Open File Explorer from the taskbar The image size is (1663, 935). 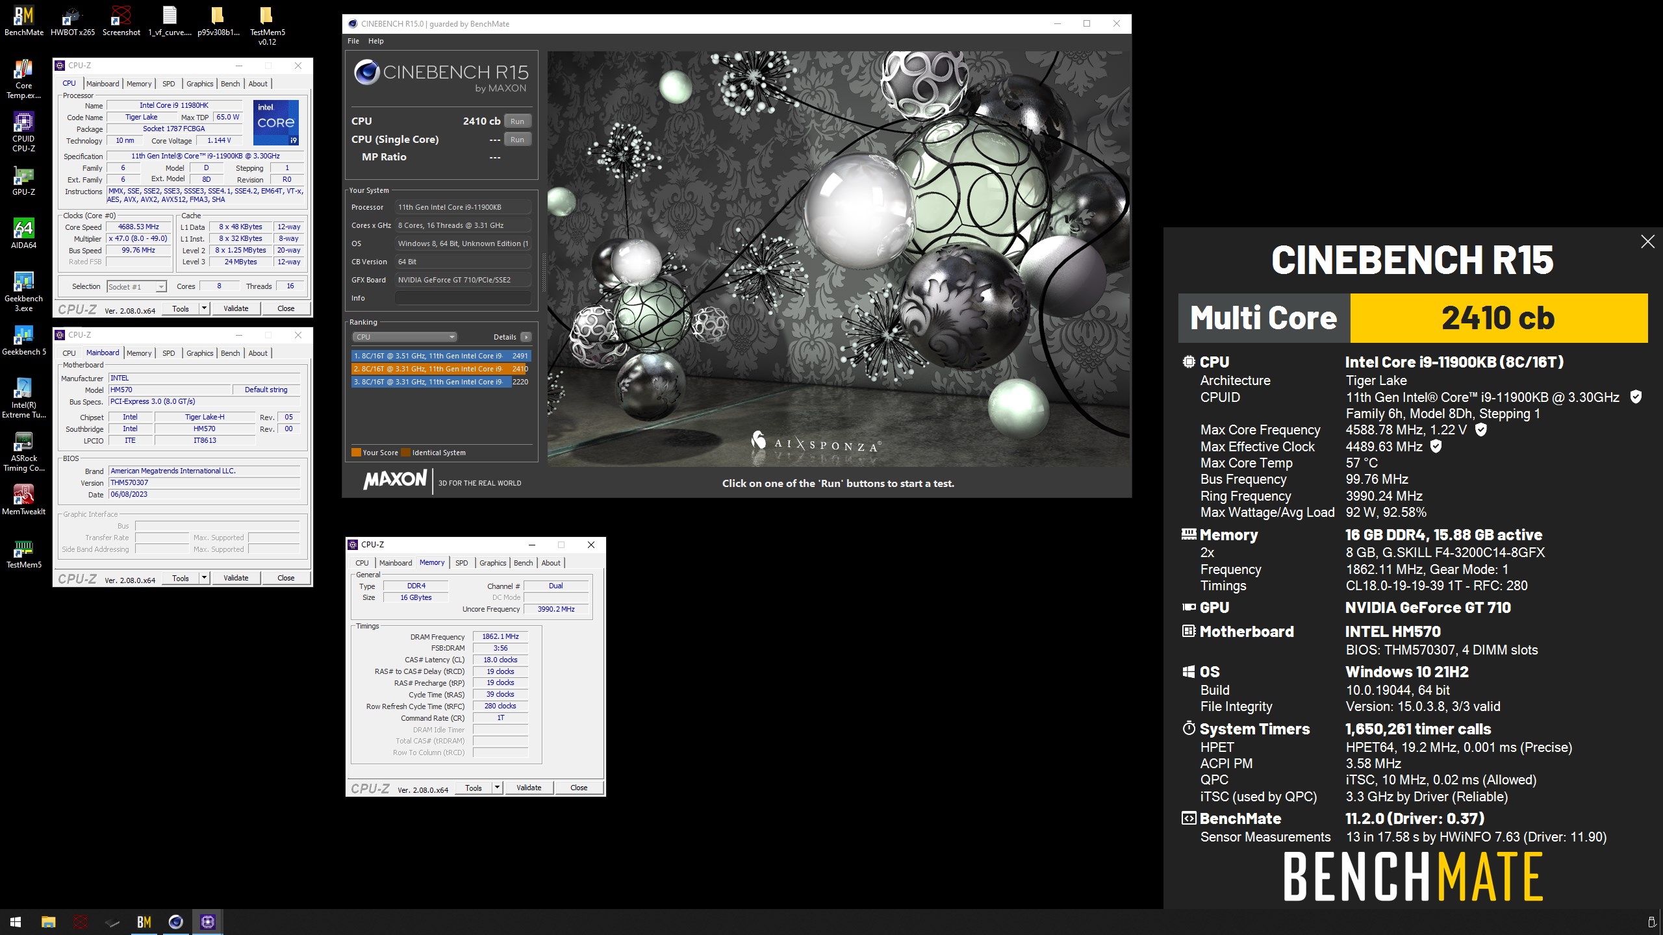48,921
